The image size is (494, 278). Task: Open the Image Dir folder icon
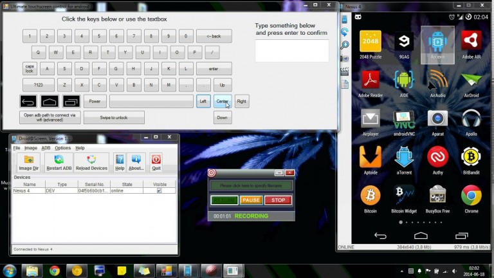(x=28, y=160)
